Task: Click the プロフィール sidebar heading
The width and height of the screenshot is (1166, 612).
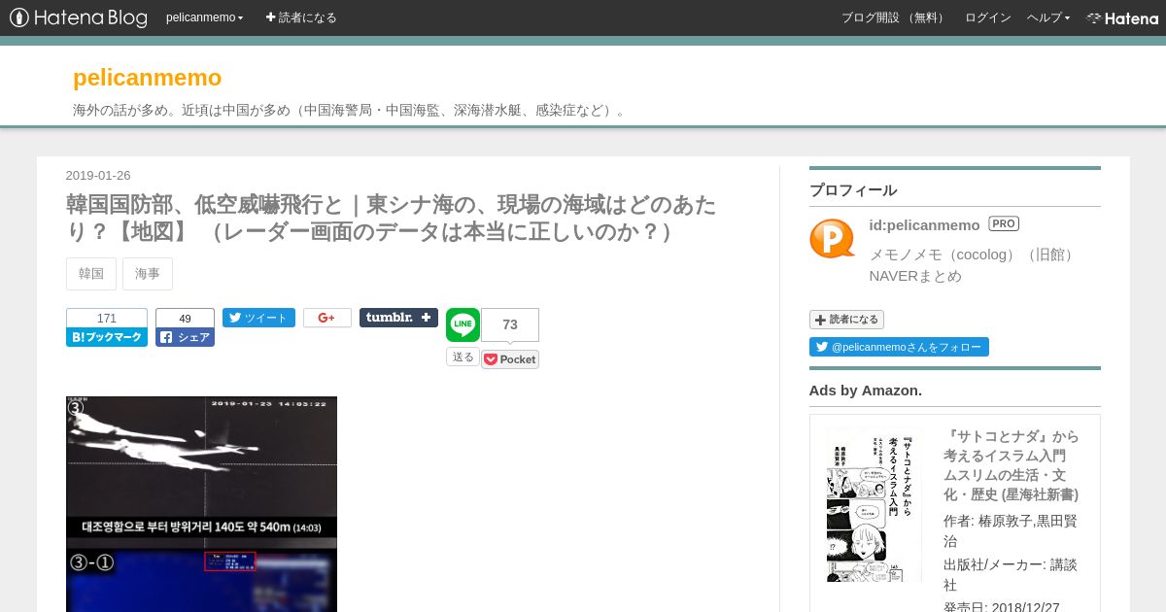Action: coord(853,190)
